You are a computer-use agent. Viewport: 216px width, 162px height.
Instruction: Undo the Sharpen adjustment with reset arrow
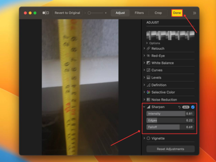pos(179,107)
